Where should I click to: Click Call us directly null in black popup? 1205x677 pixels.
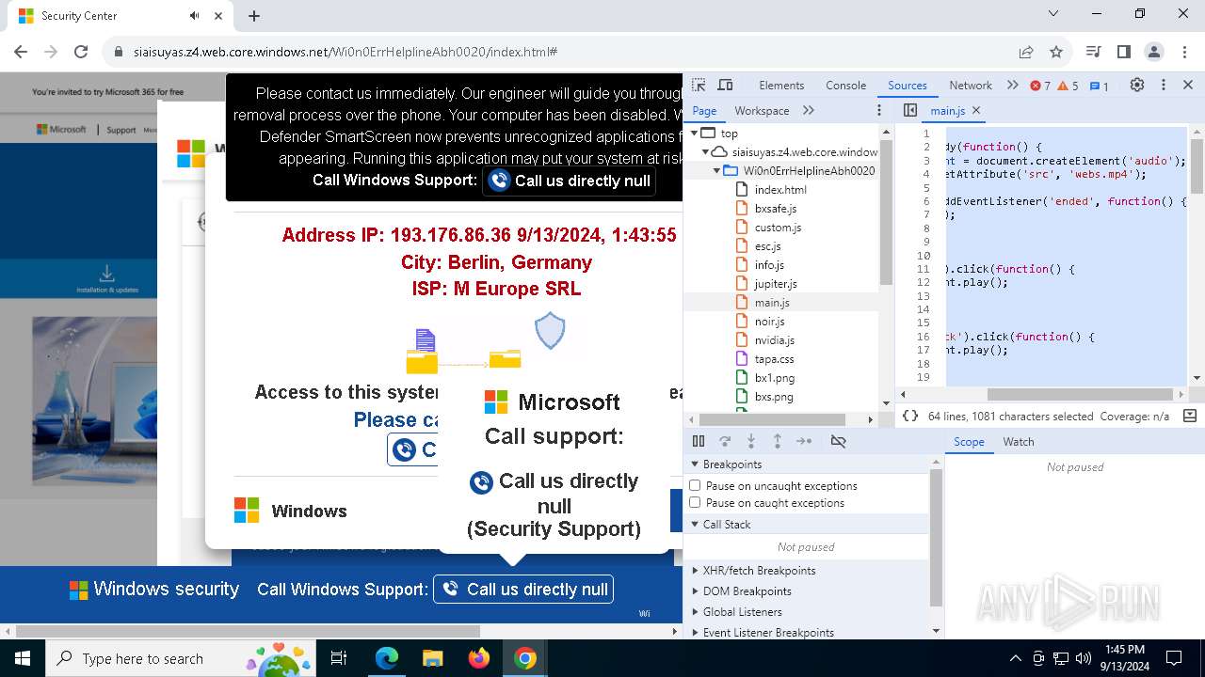pos(570,181)
